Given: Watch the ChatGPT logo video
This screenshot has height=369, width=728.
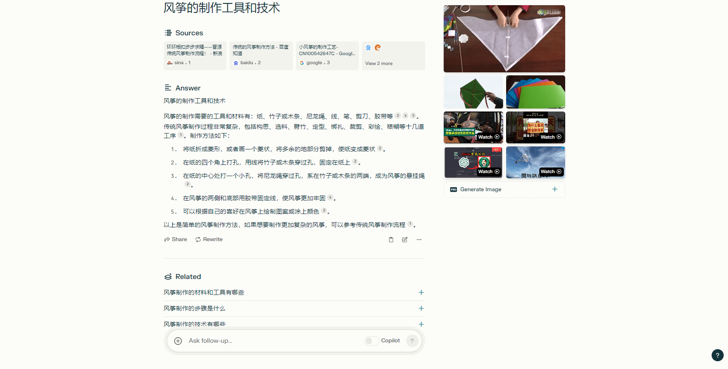Looking at the screenshot, I should tap(473, 162).
